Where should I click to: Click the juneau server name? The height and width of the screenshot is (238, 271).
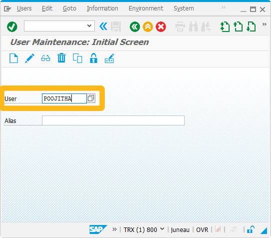[x=180, y=230]
